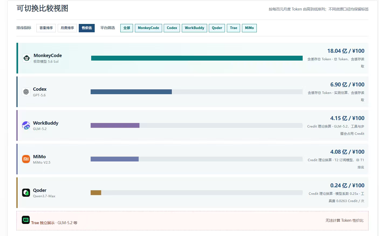Click the WorkBuddy logo icon
The width and height of the screenshot is (379, 236).
(x=26, y=125)
